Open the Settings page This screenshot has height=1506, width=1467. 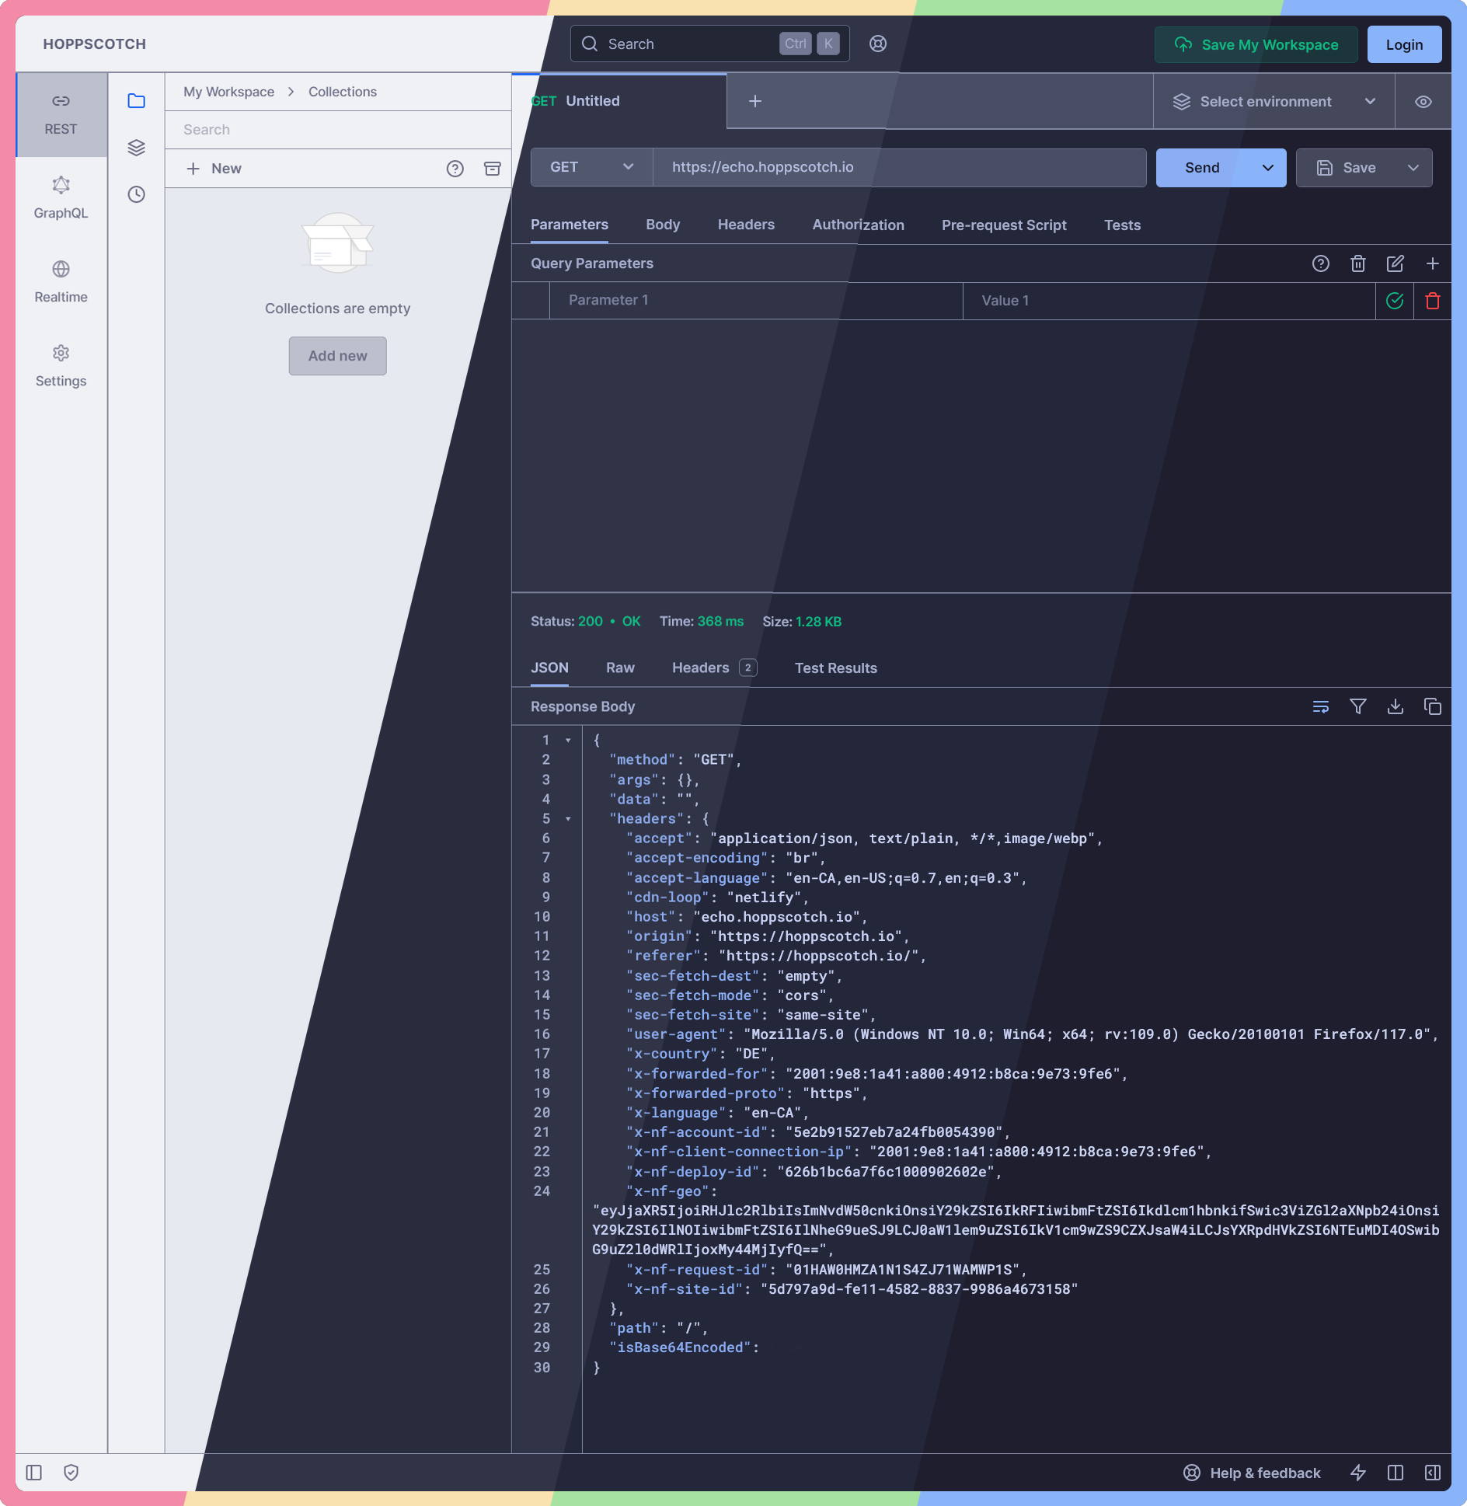point(61,367)
